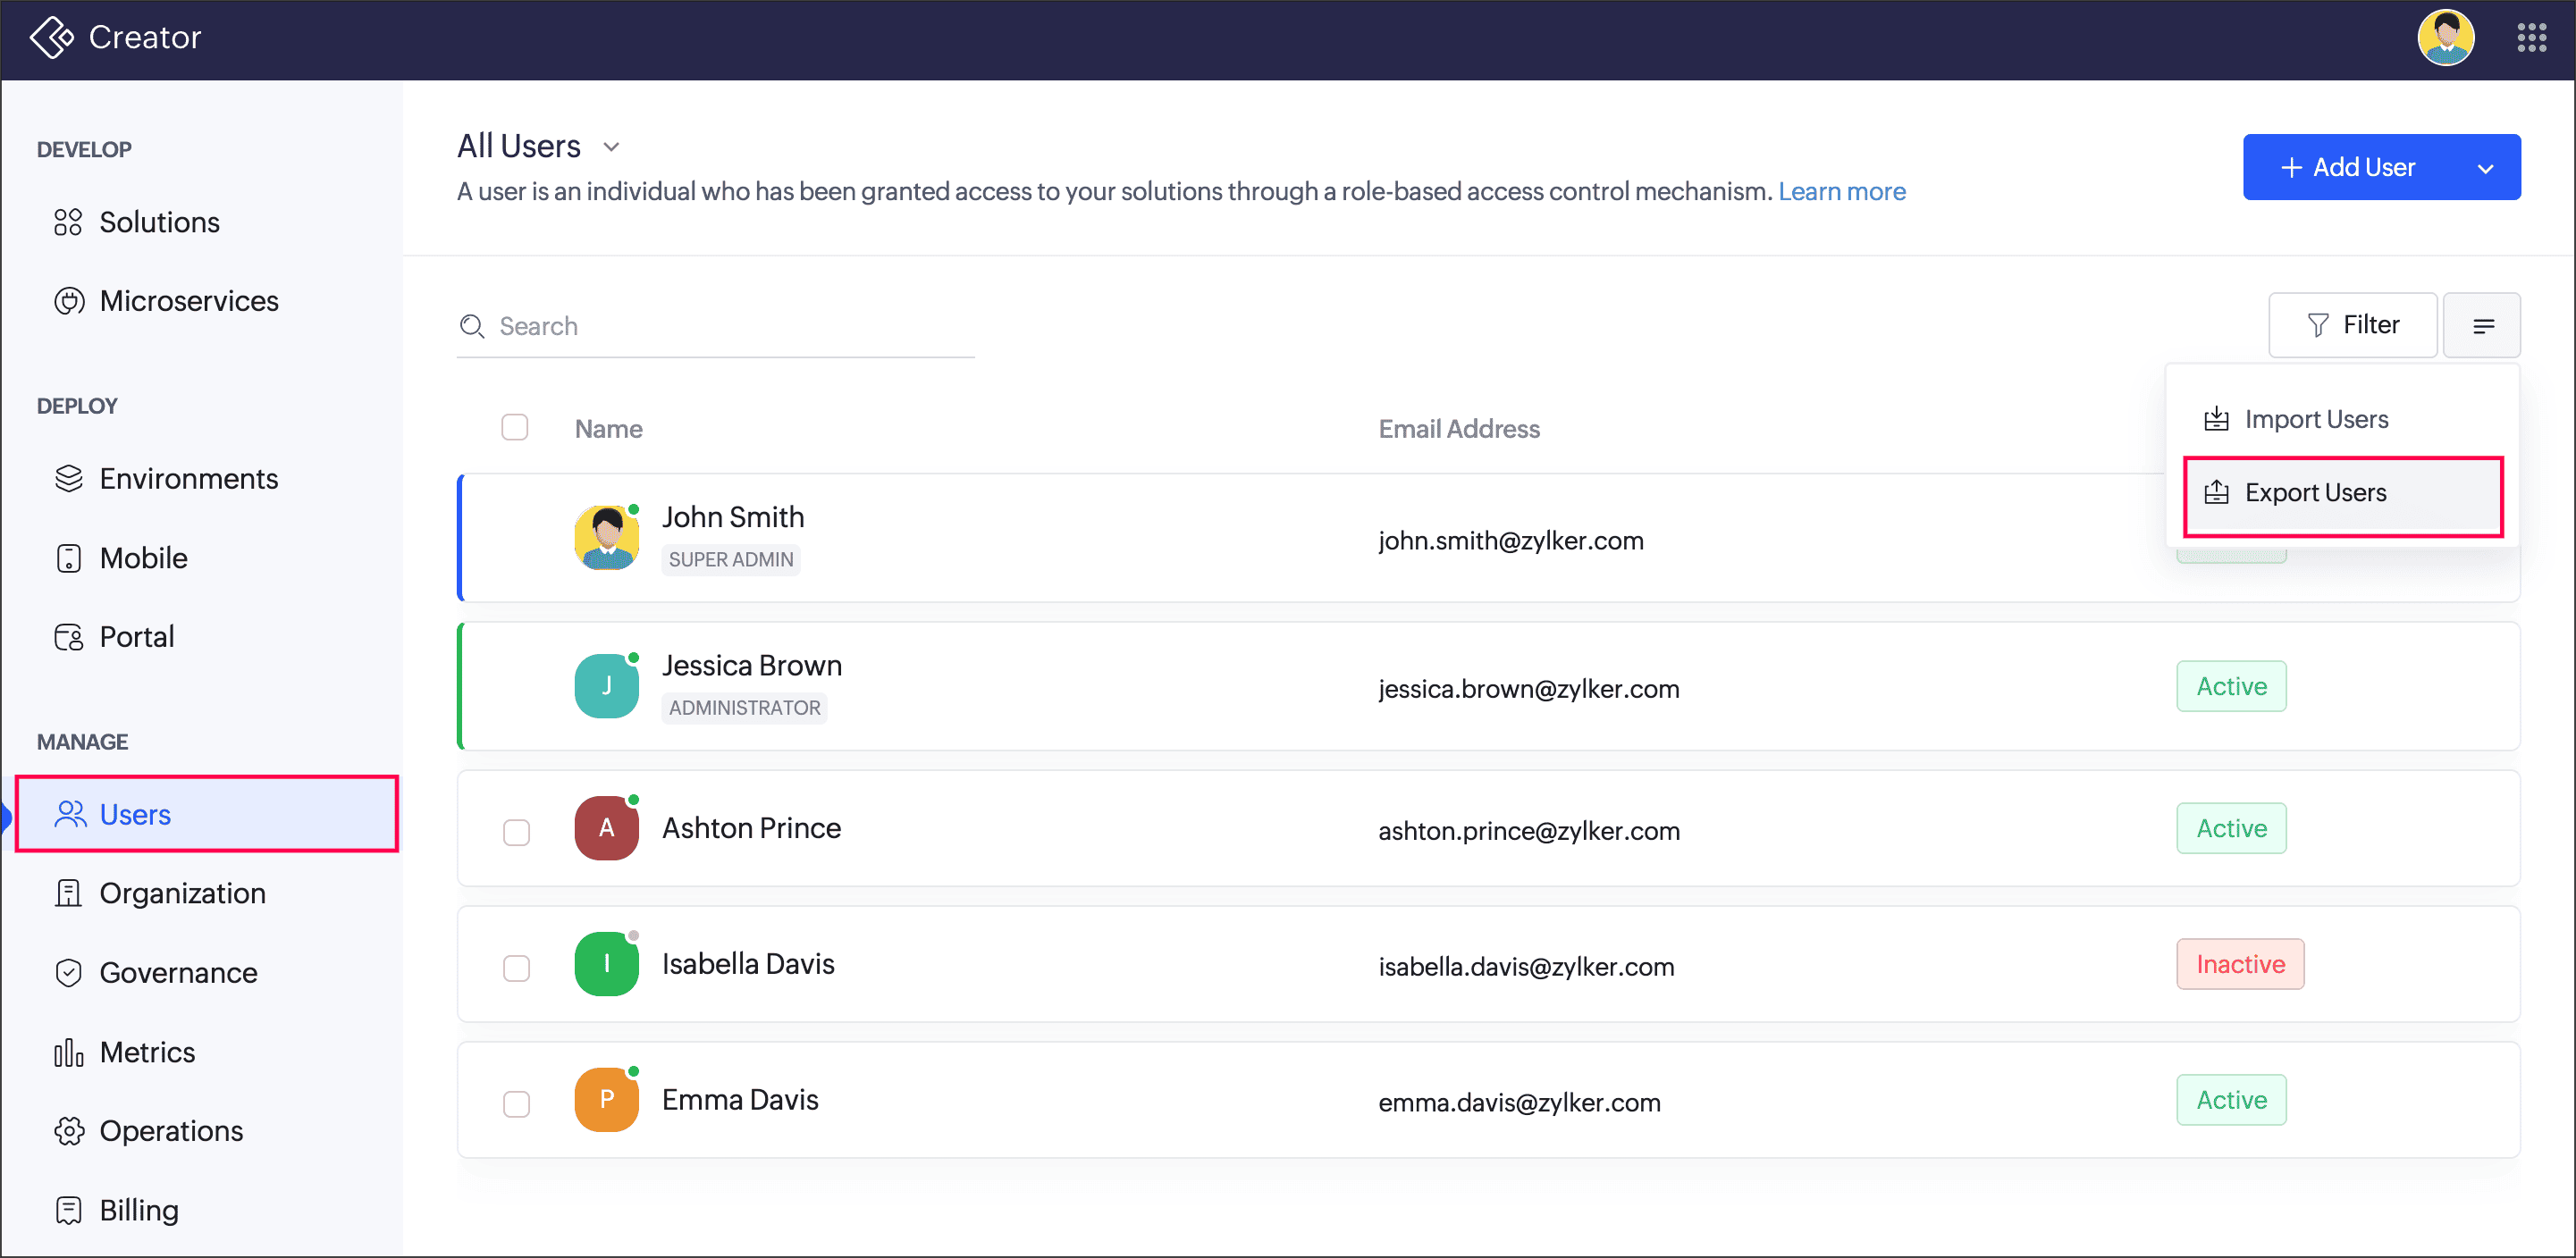The height and width of the screenshot is (1258, 2576).
Task: Open the Filter button
Action: (x=2352, y=324)
